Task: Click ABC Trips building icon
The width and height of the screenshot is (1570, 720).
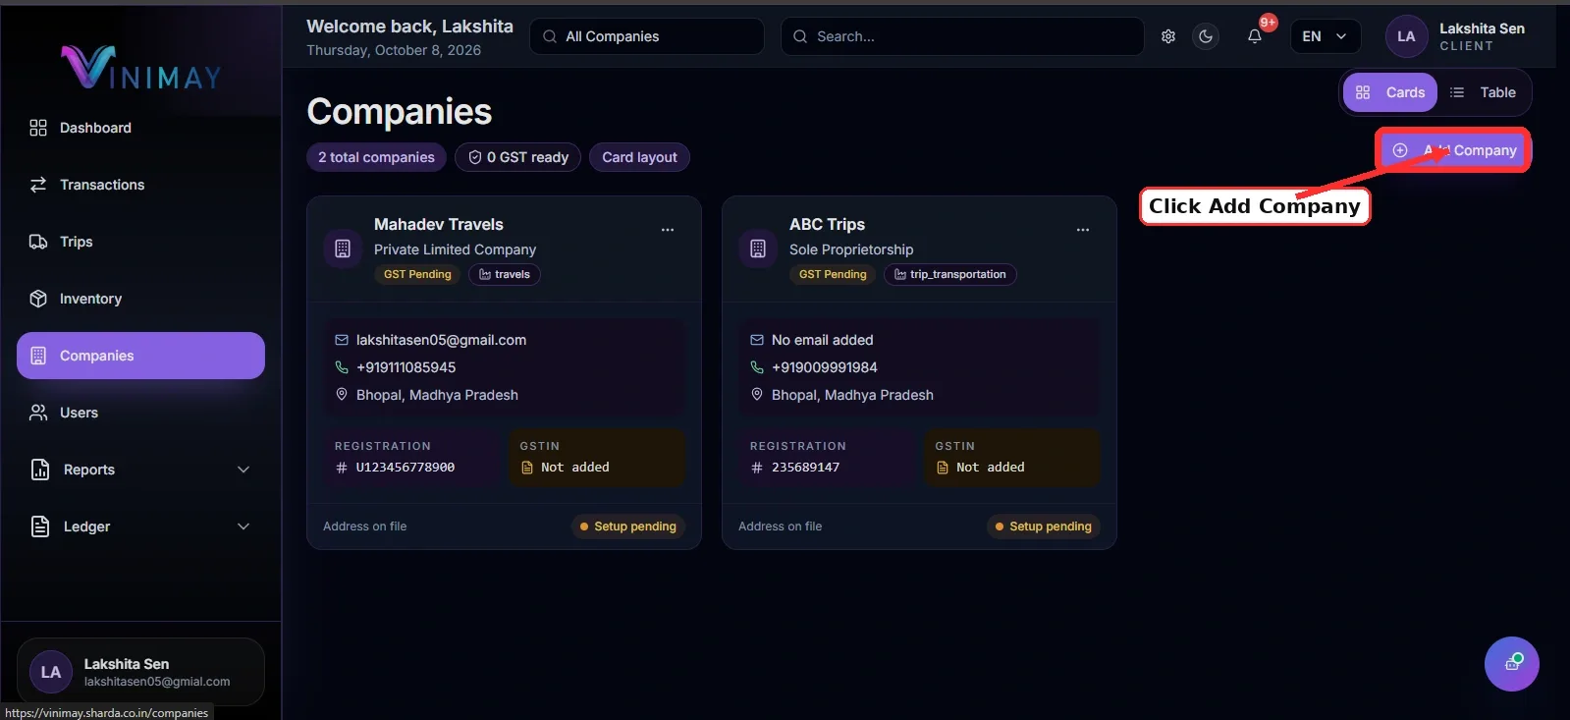Action: coord(758,249)
